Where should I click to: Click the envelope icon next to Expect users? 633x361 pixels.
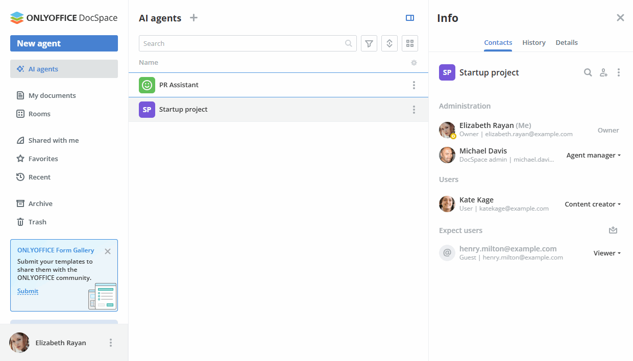pyautogui.click(x=613, y=230)
